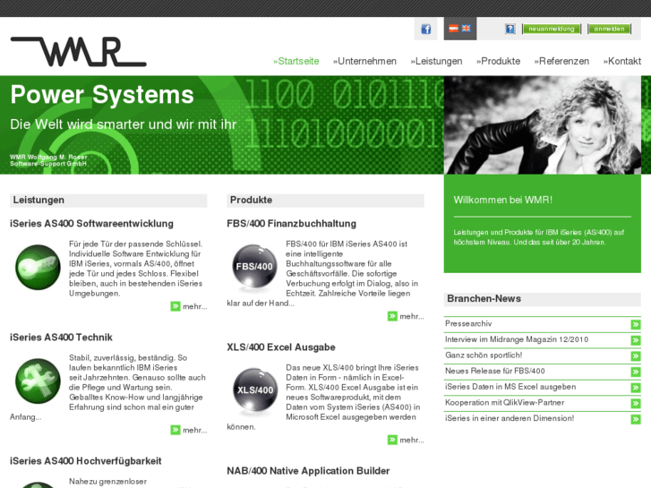Click mehr arrow under FBS/400 Finanzbuchhaltung
Viewport: 651px width, 488px height.
[x=392, y=316]
